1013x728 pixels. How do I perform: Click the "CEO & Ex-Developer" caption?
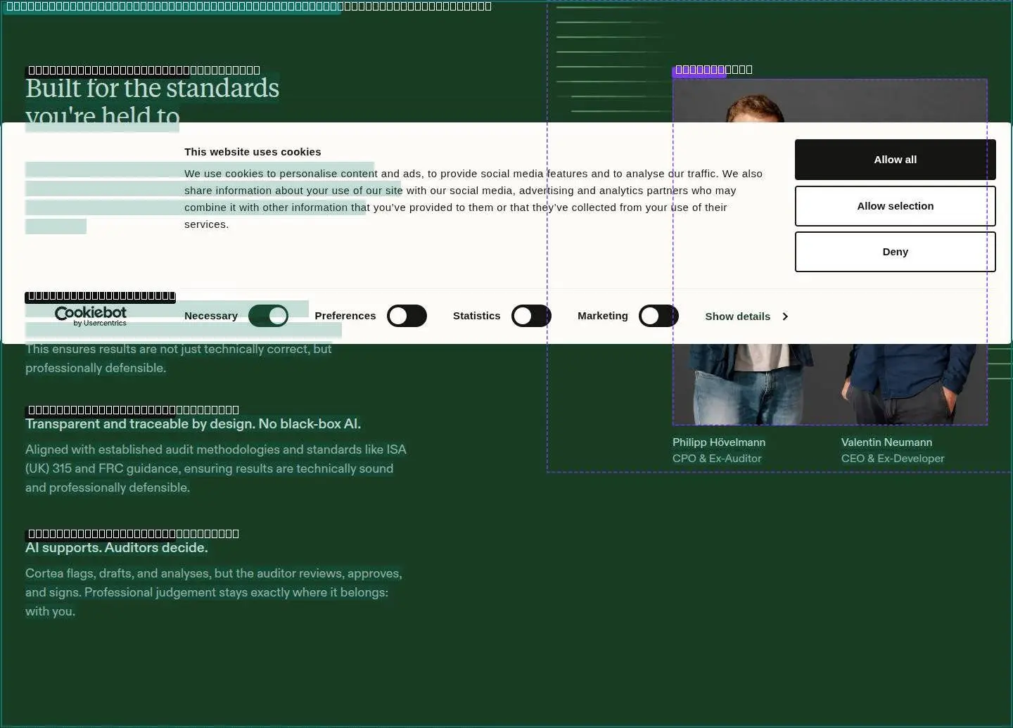pyautogui.click(x=893, y=459)
